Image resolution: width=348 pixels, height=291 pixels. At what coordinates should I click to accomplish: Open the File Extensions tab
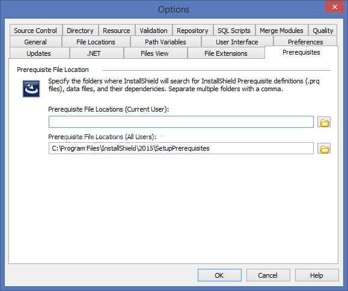click(226, 53)
